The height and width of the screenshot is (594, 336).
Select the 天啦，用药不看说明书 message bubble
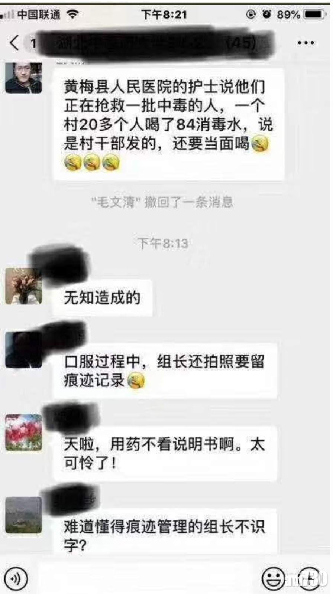(165, 454)
